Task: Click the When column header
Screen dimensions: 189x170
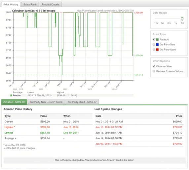Action: [x=67, y=116]
